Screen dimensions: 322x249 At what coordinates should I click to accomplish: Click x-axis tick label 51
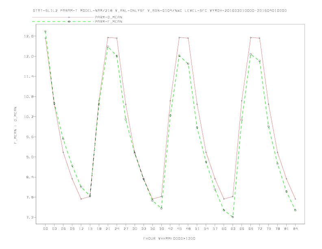point(197,229)
